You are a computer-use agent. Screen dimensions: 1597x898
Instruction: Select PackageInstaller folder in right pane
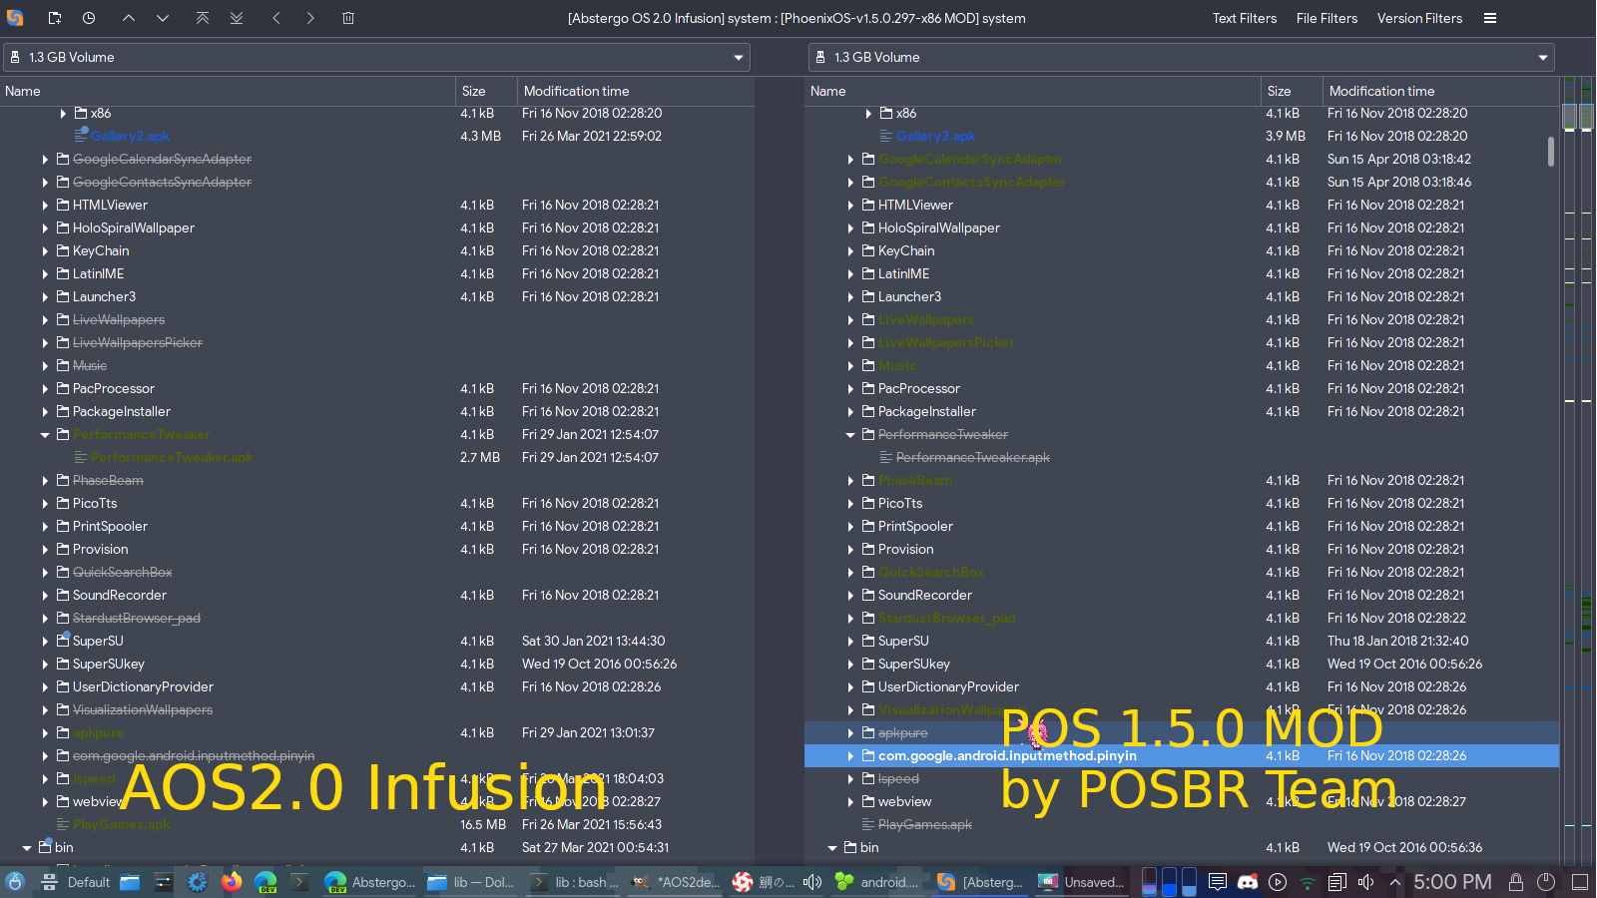pyautogui.click(x=926, y=412)
